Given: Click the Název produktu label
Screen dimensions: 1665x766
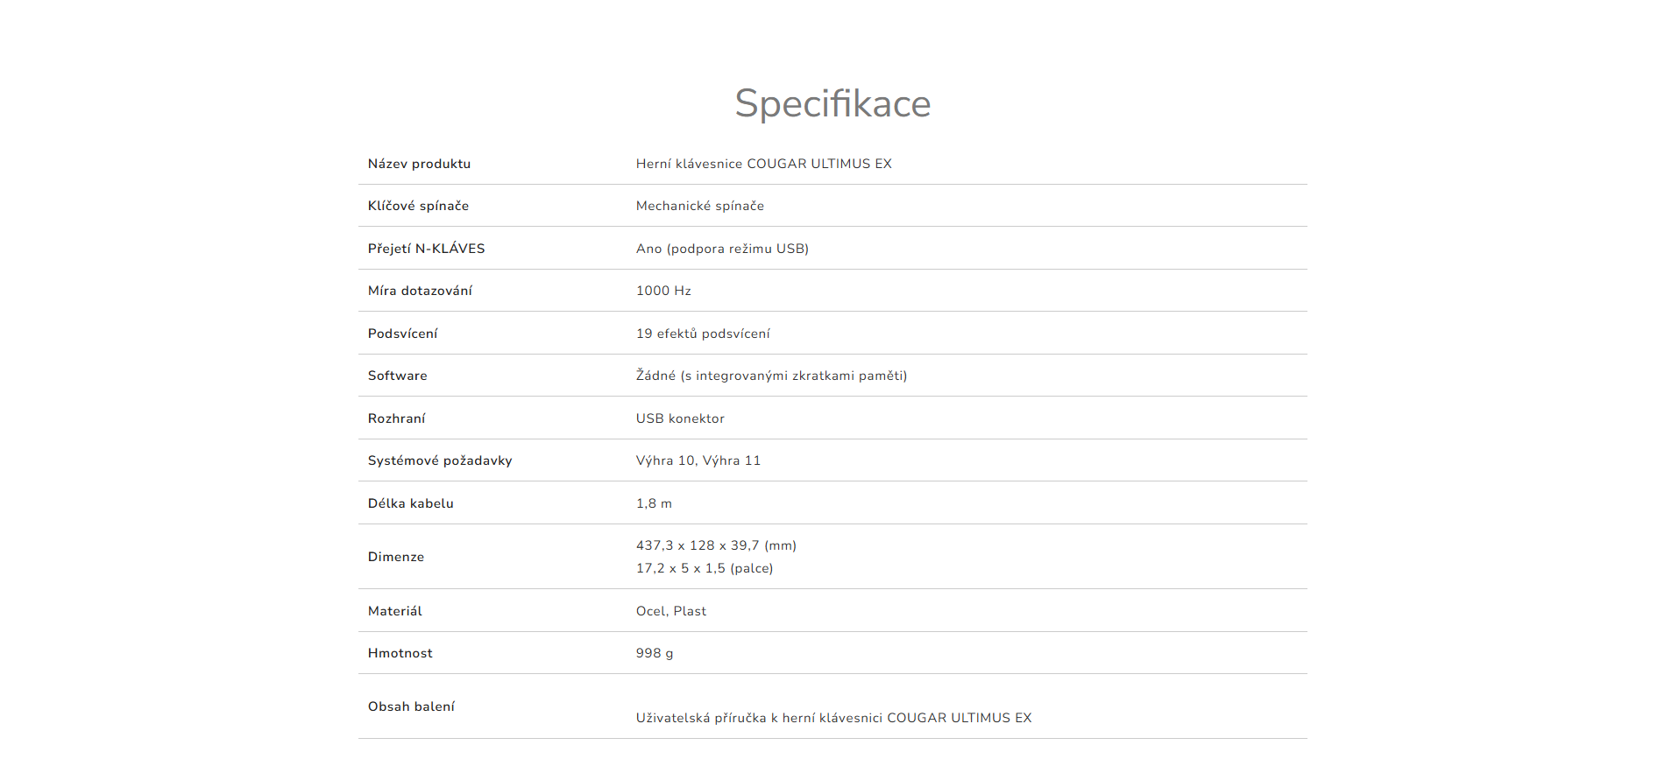Looking at the screenshot, I should tap(419, 164).
